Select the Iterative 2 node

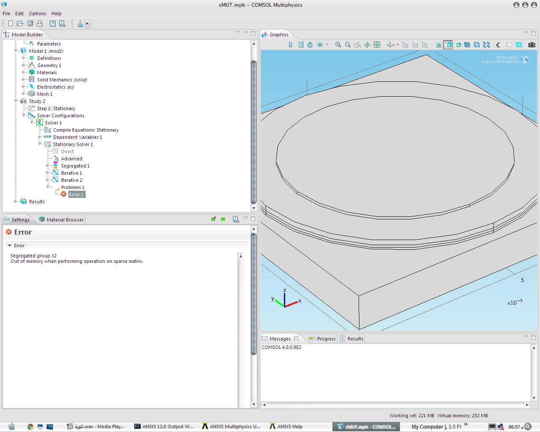click(71, 180)
